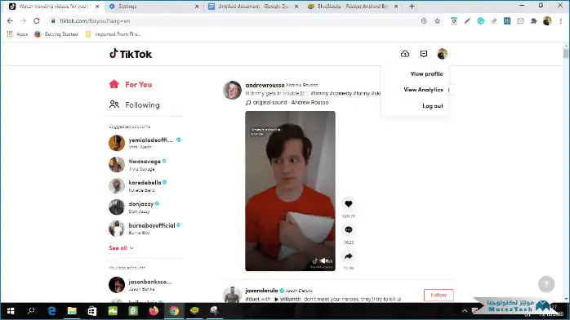
Task: Open File Explorer from taskbar
Action: (72, 311)
